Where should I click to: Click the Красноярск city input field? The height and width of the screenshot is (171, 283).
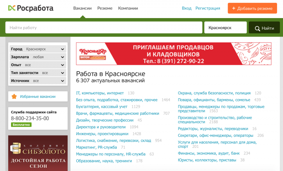pos(226,28)
